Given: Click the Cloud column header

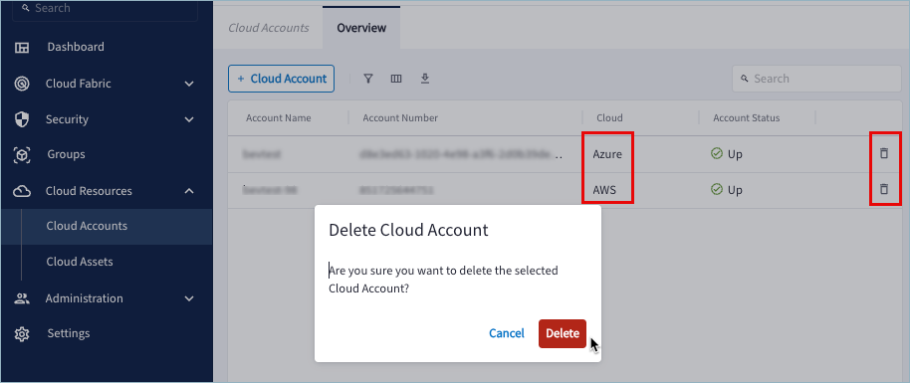Looking at the screenshot, I should pyautogui.click(x=609, y=117).
